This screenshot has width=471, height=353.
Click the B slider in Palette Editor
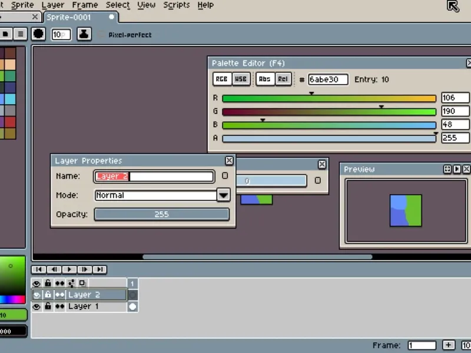329,125
